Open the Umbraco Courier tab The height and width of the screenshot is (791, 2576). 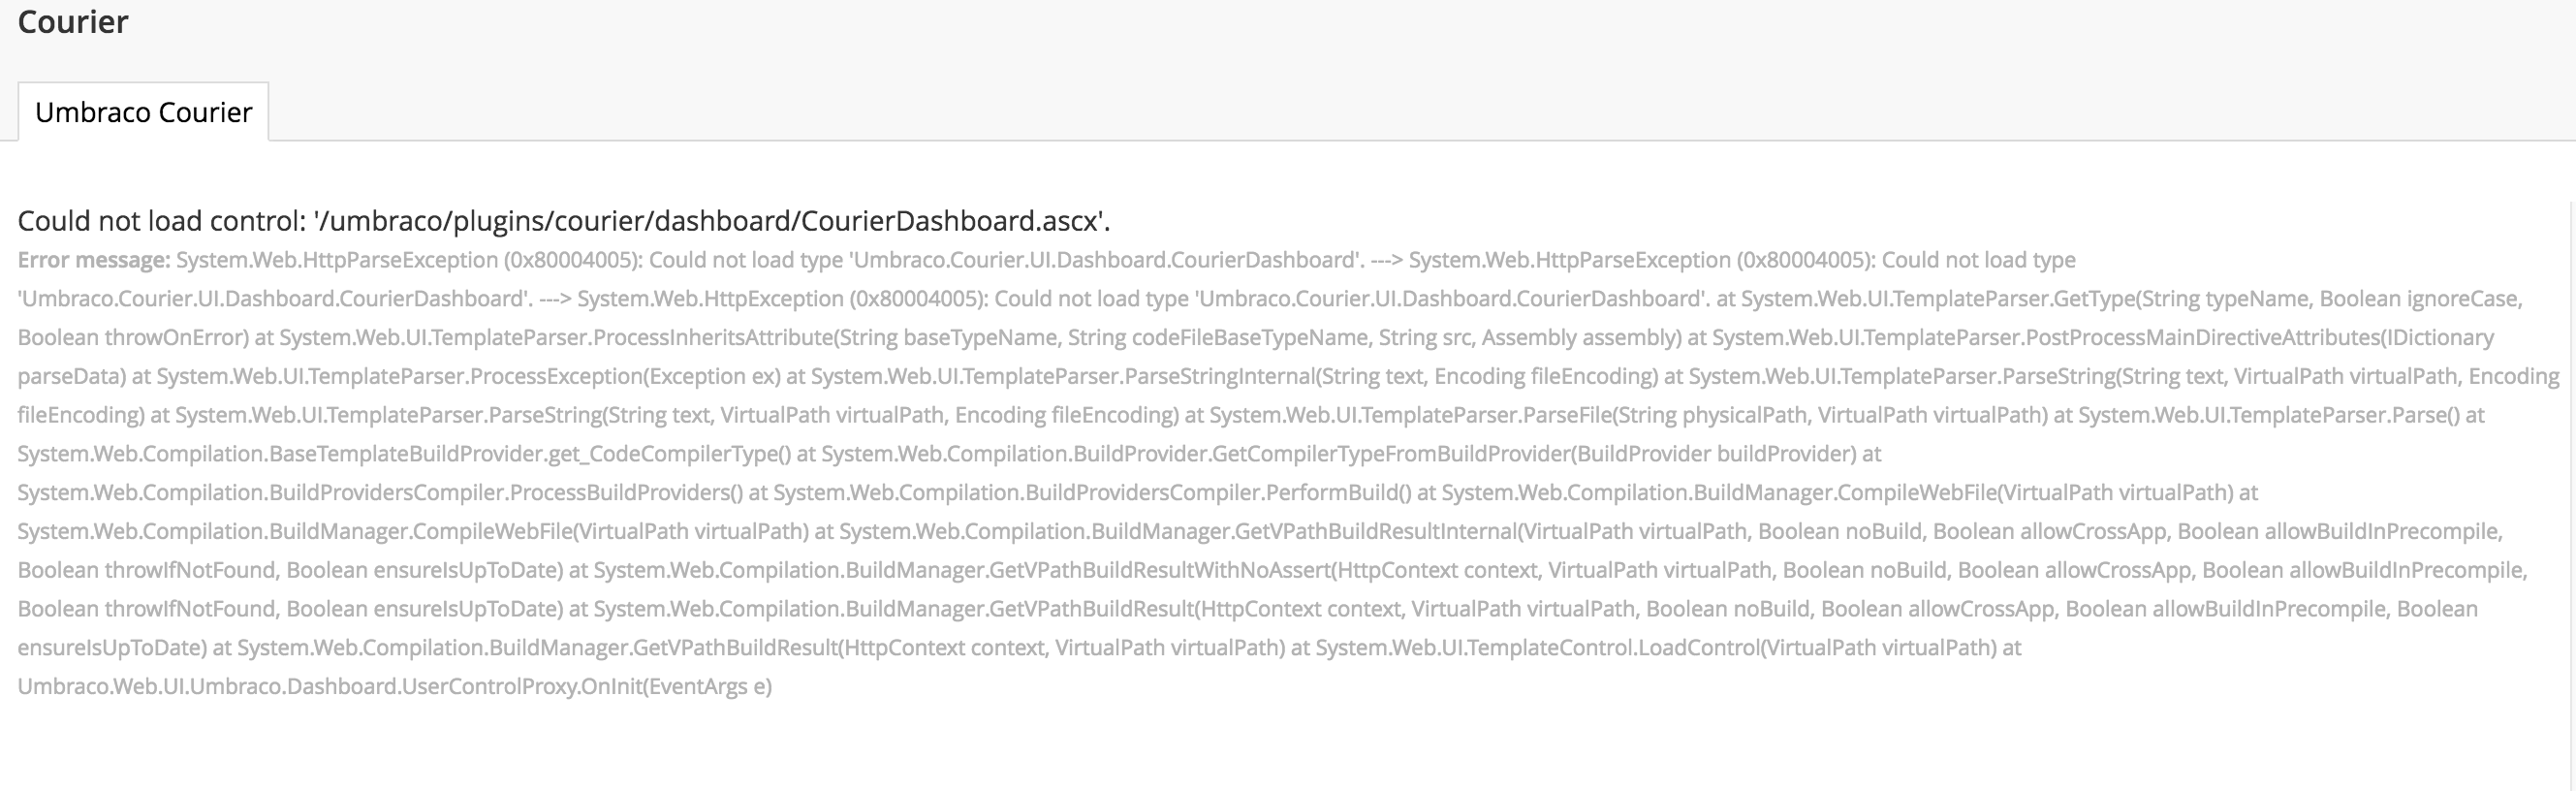(143, 112)
